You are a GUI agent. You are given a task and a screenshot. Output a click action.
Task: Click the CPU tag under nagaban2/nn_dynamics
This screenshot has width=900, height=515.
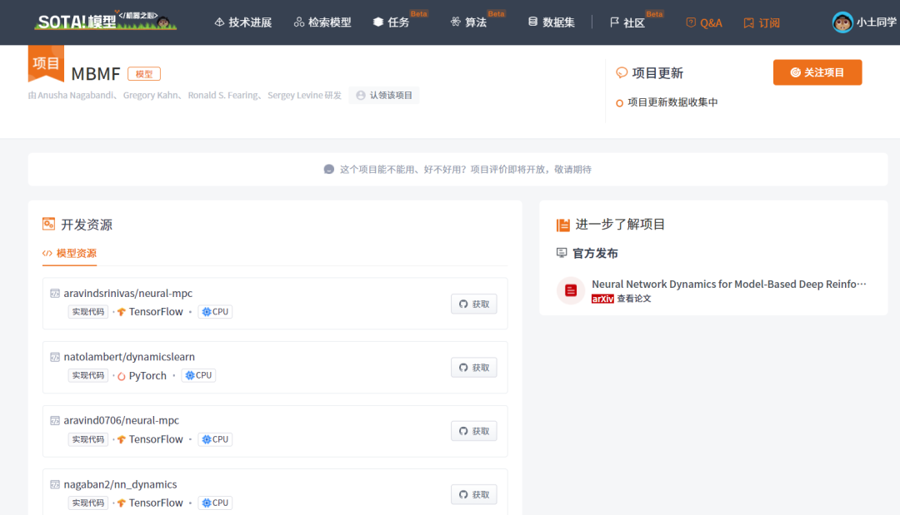214,503
